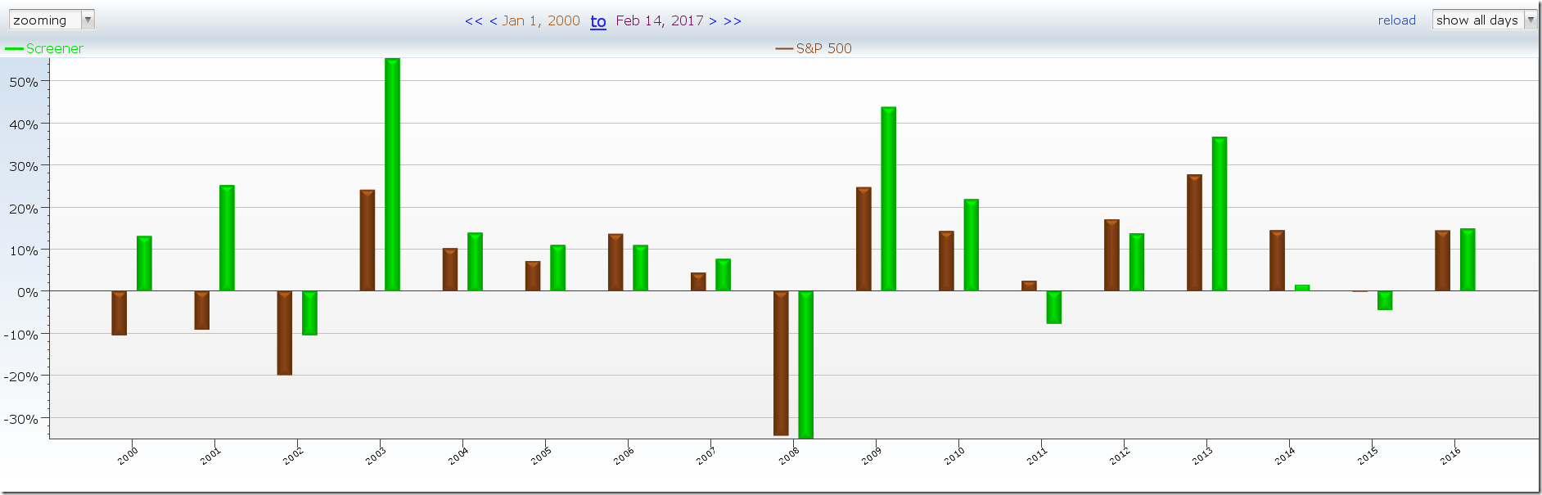This screenshot has width=1542, height=495.
Task: Select the green Screener bar for 2015
Action: (x=1384, y=300)
